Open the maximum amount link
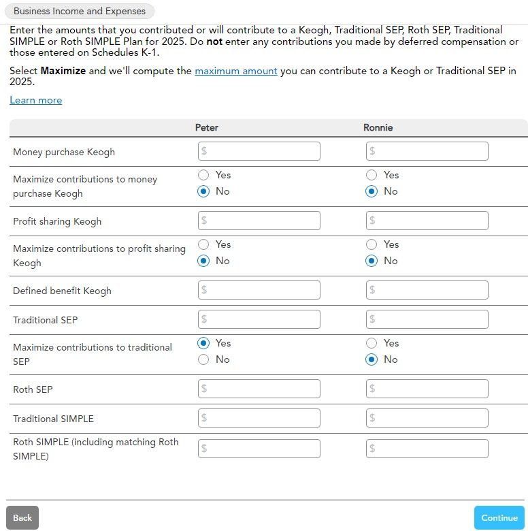Viewport: 528px width, 531px height. [235, 71]
